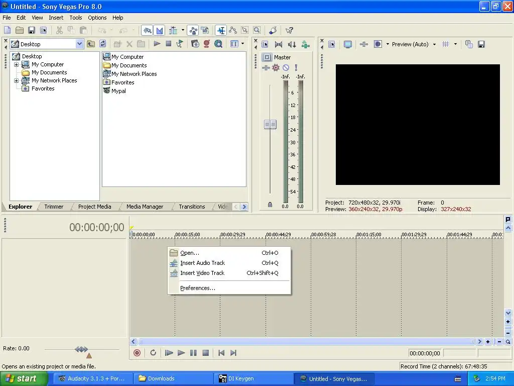Save the preview snapshot to file
Viewport: 514px width, 386px height.
pyautogui.click(x=481, y=44)
